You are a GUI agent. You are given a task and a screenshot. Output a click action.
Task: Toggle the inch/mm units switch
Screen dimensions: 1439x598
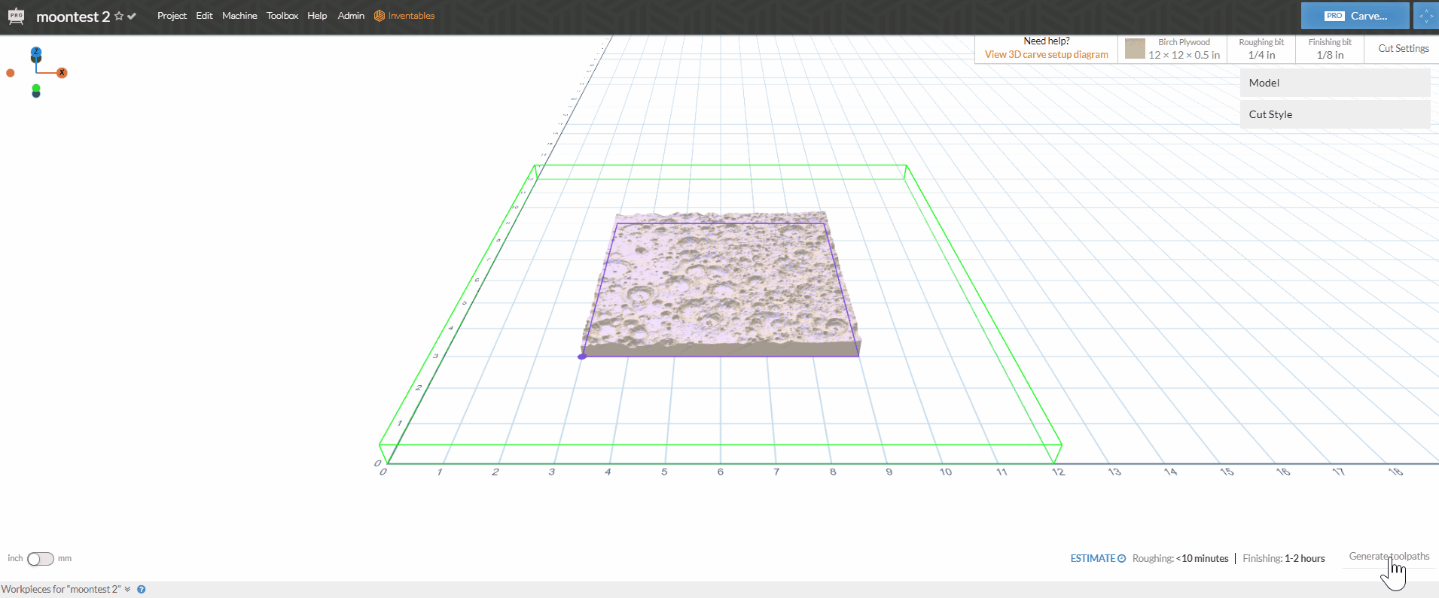(41, 559)
